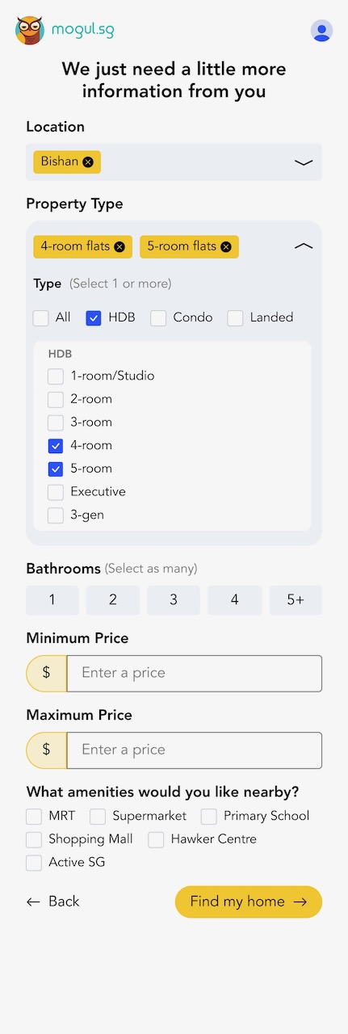Click the dollar sign on Minimum Price
This screenshot has width=348, height=1034.
[x=46, y=673]
